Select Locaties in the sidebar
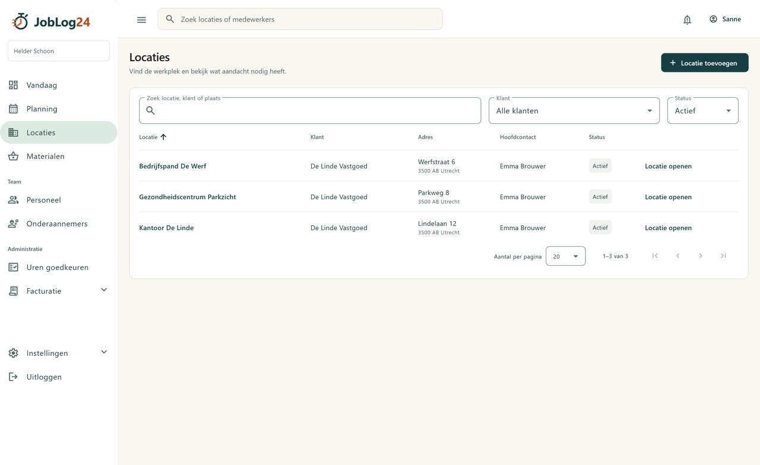This screenshot has height=465, width=760. [x=58, y=133]
